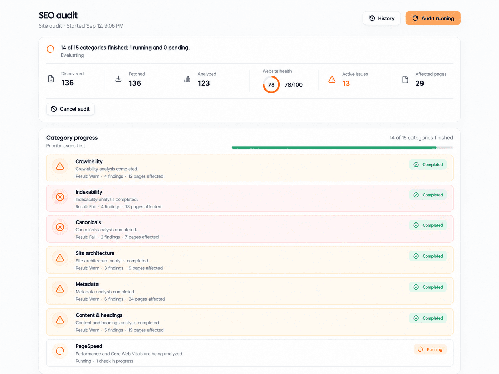Click the Analyzed bar chart icon
Screen dimensions: 499x374
pos(187,79)
